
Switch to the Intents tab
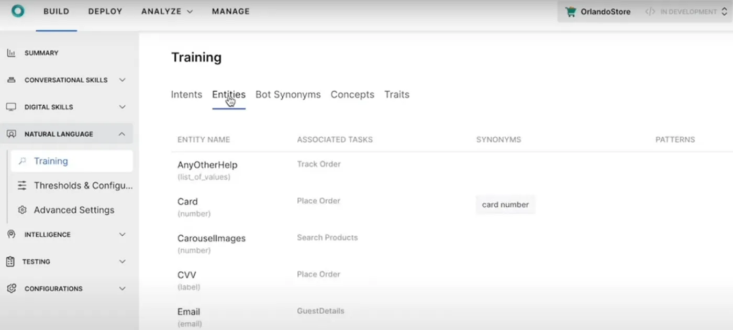coord(186,95)
